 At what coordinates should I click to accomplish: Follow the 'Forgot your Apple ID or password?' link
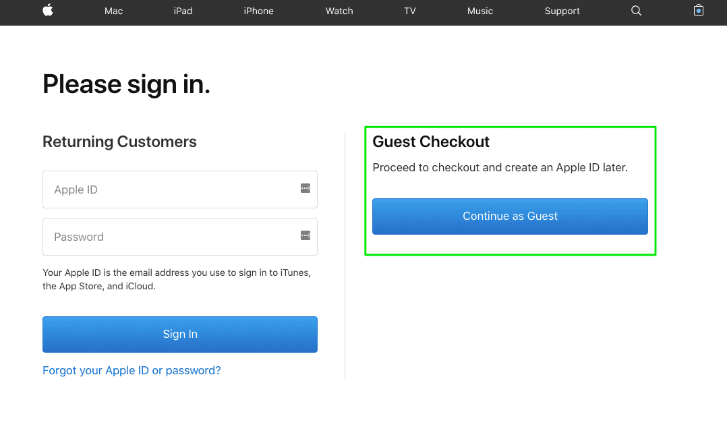[132, 370]
